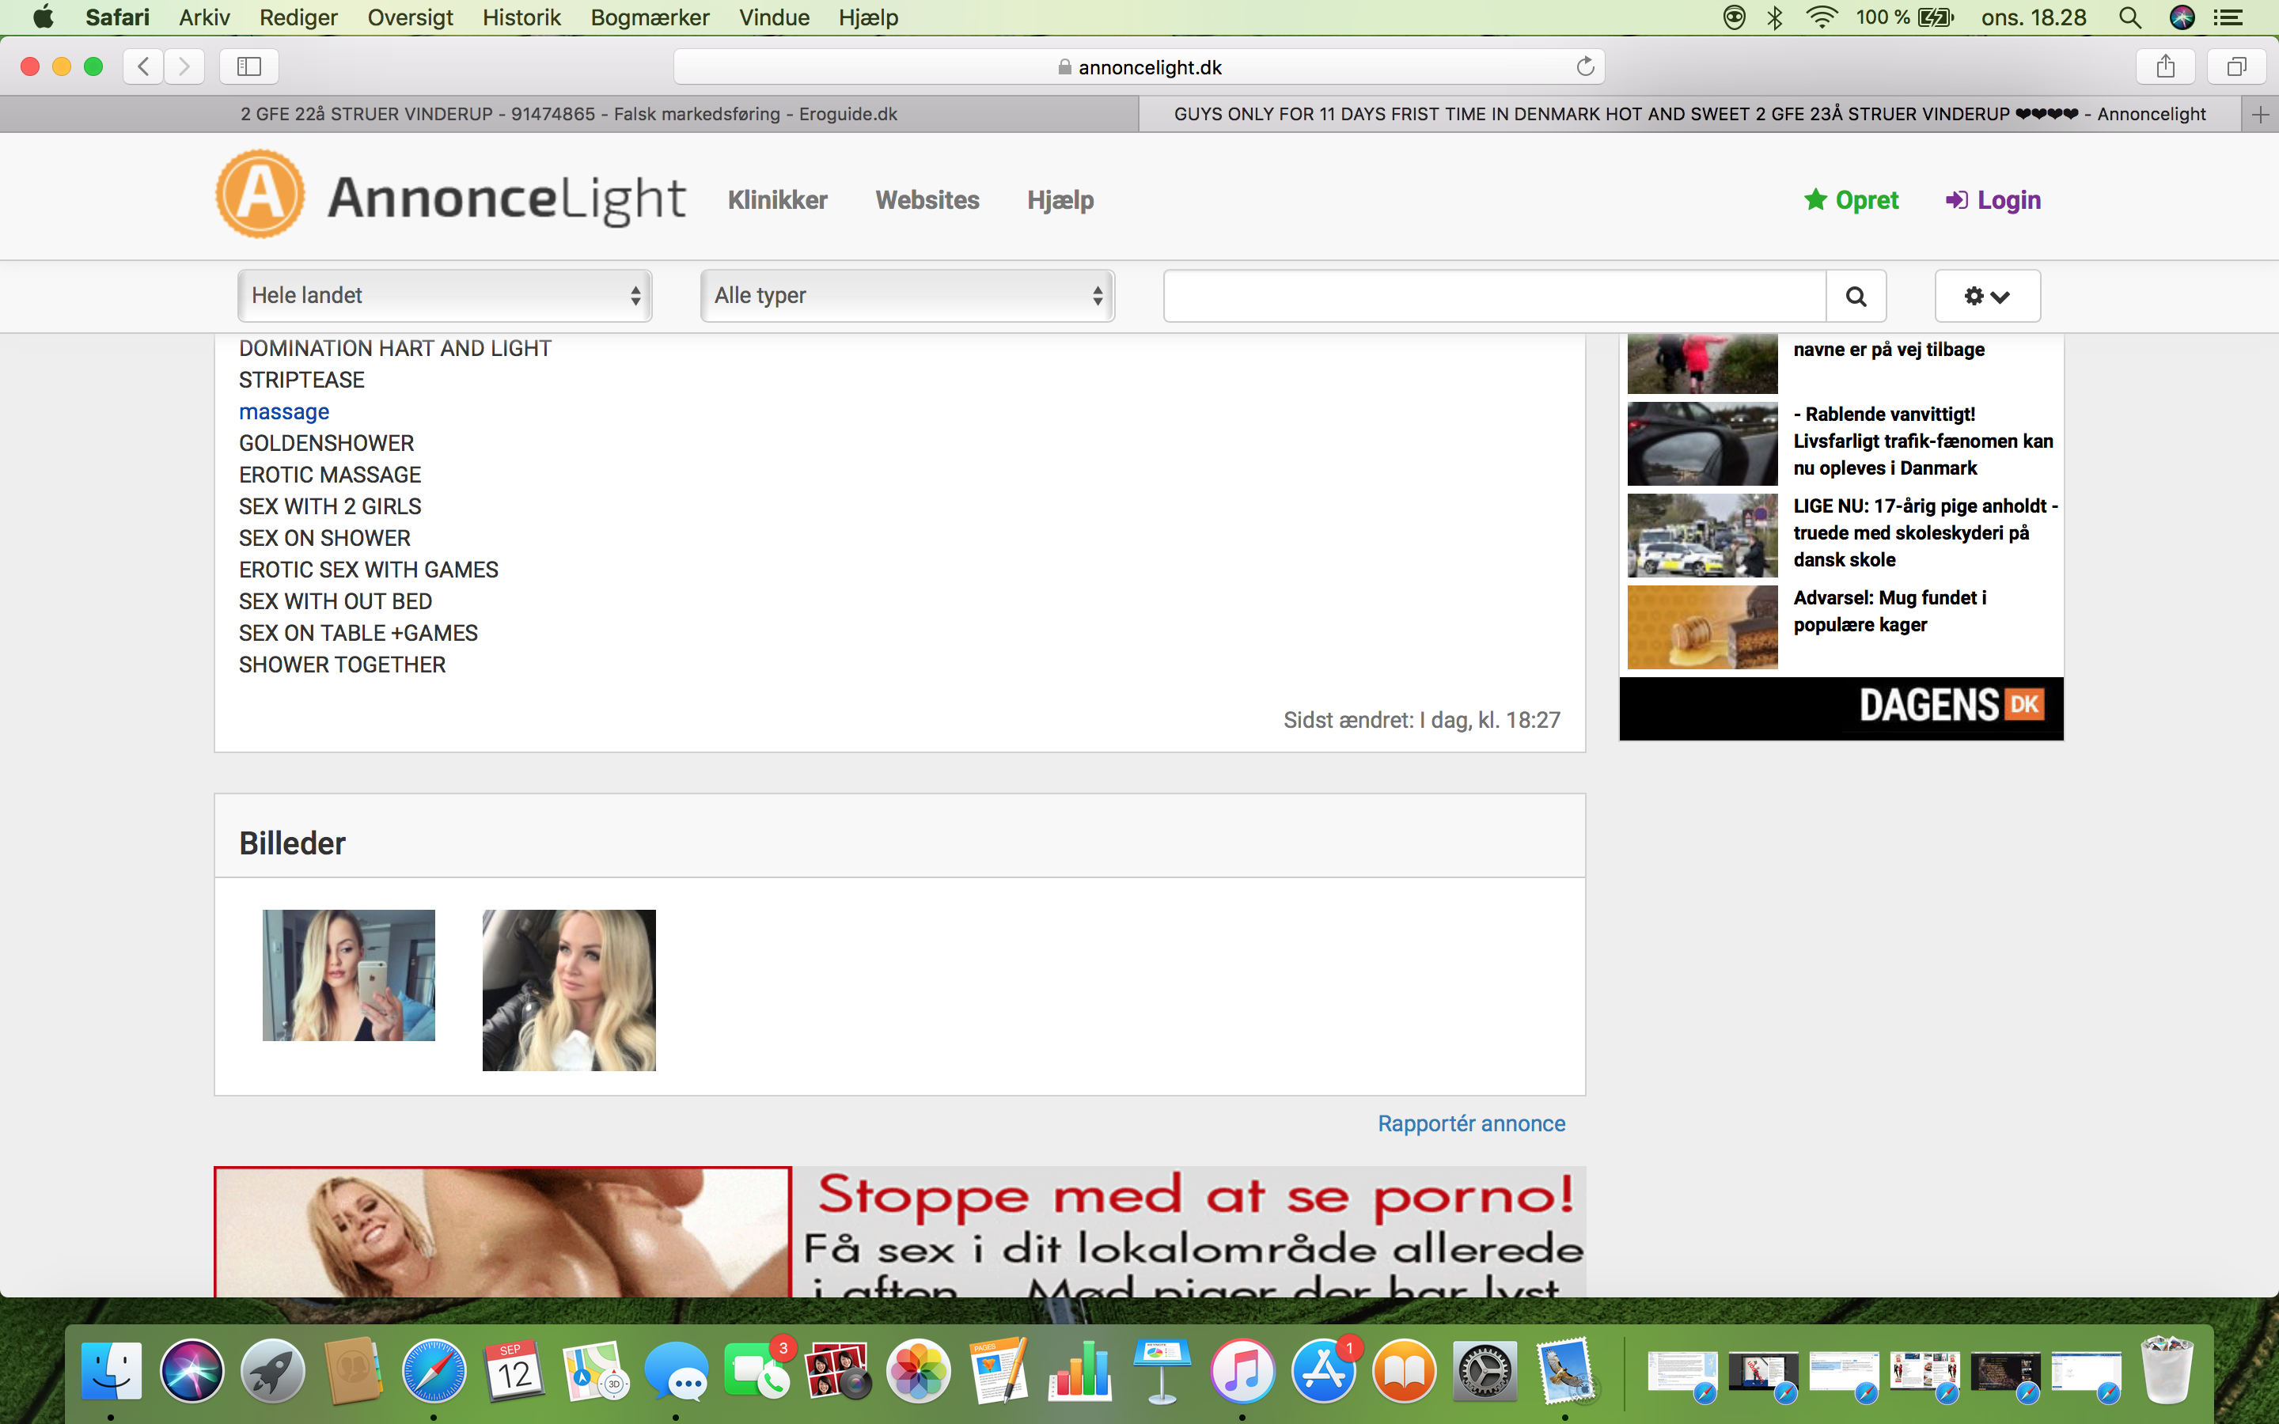2279x1424 pixels.
Task: Switch to the Annoncelight tab
Action: 1689,114
